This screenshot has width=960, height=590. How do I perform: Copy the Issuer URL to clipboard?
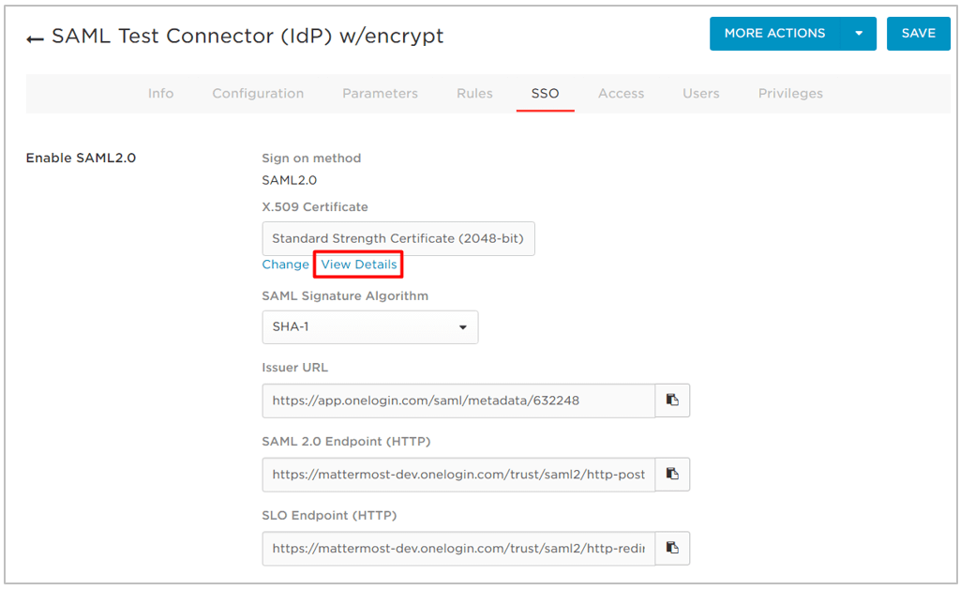point(672,401)
